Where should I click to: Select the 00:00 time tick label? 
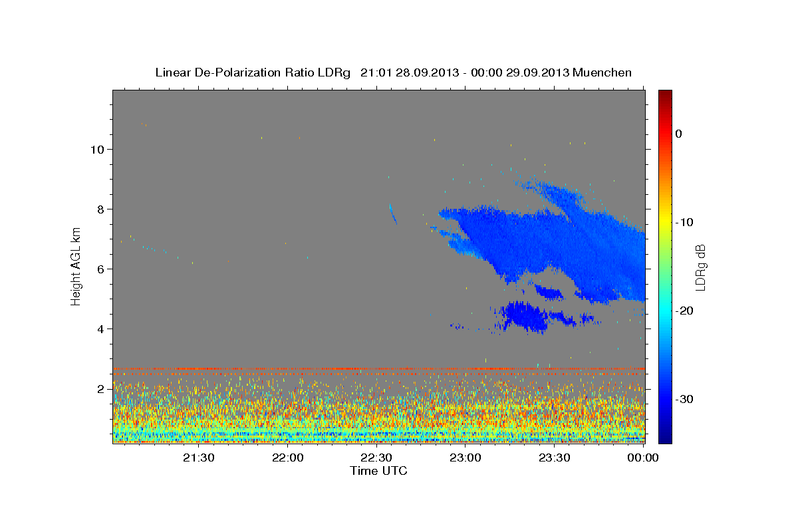point(642,458)
